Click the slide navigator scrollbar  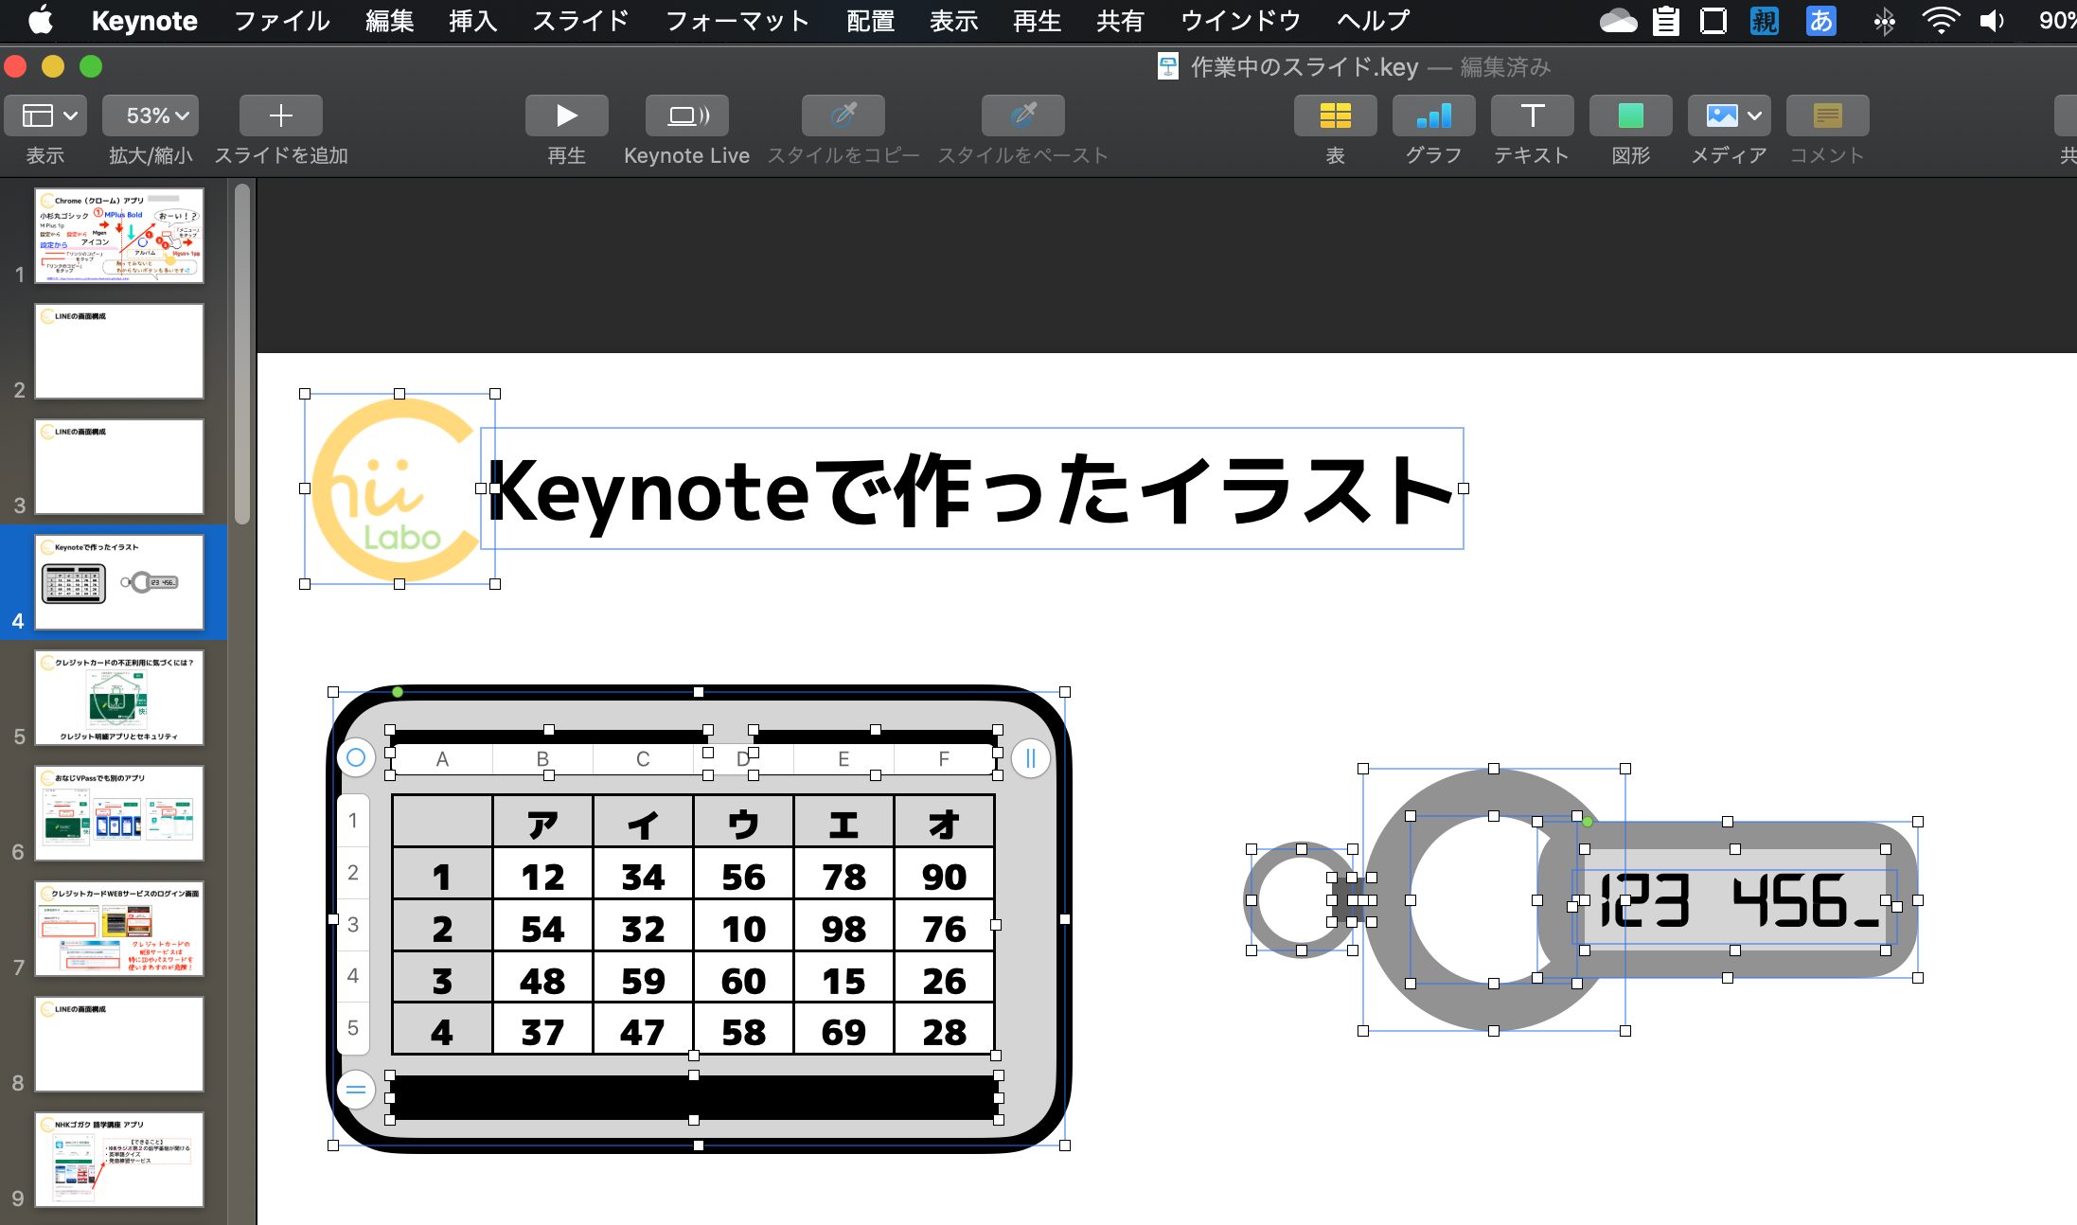[x=242, y=353]
